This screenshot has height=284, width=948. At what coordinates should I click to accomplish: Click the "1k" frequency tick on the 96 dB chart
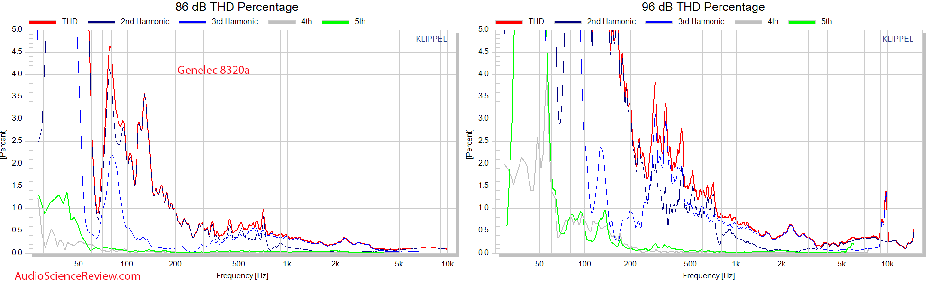(736, 264)
